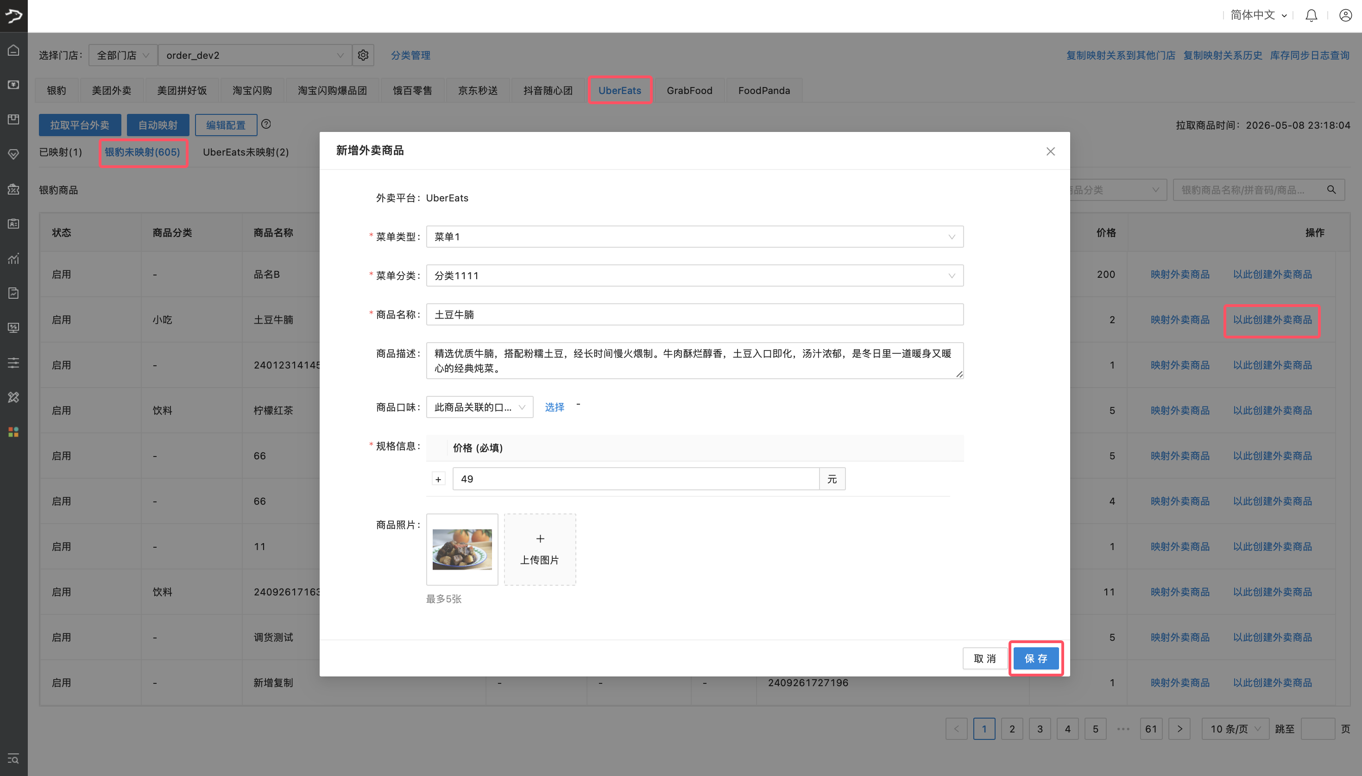Click the gear icon beside the order_dev2 store
This screenshot has height=776, width=1362.
[x=363, y=55]
